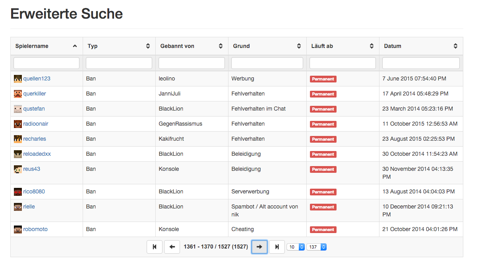This screenshot has height=260, width=478.
Task: Go to the previous results page
Action: (172, 247)
